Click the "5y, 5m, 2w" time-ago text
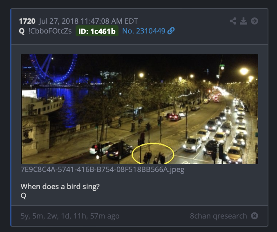This screenshot has width=277, height=232. 70,216
